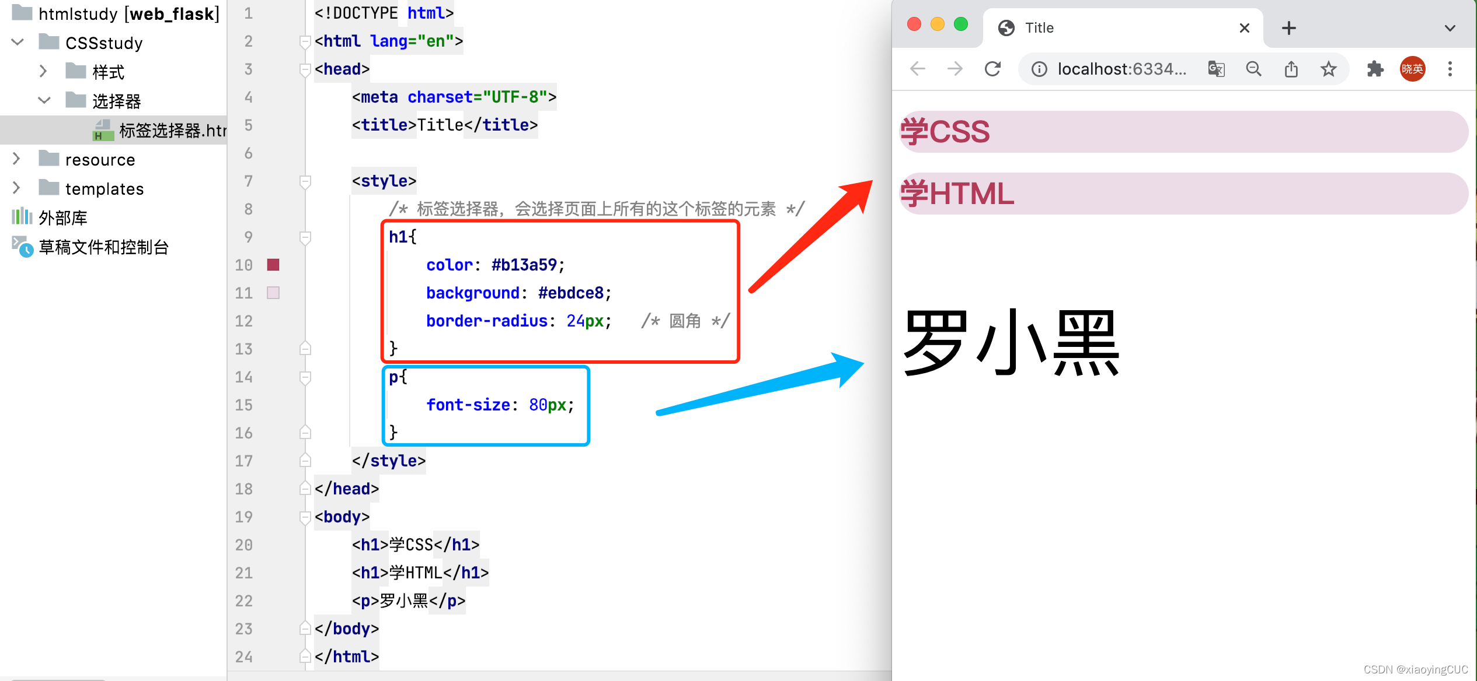Toggle the line 10 breakpoint indicator
1477x681 pixels.
tap(271, 264)
